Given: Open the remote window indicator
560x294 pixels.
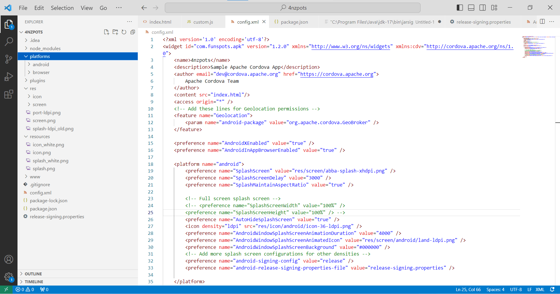Looking at the screenshot, I should point(6,290).
